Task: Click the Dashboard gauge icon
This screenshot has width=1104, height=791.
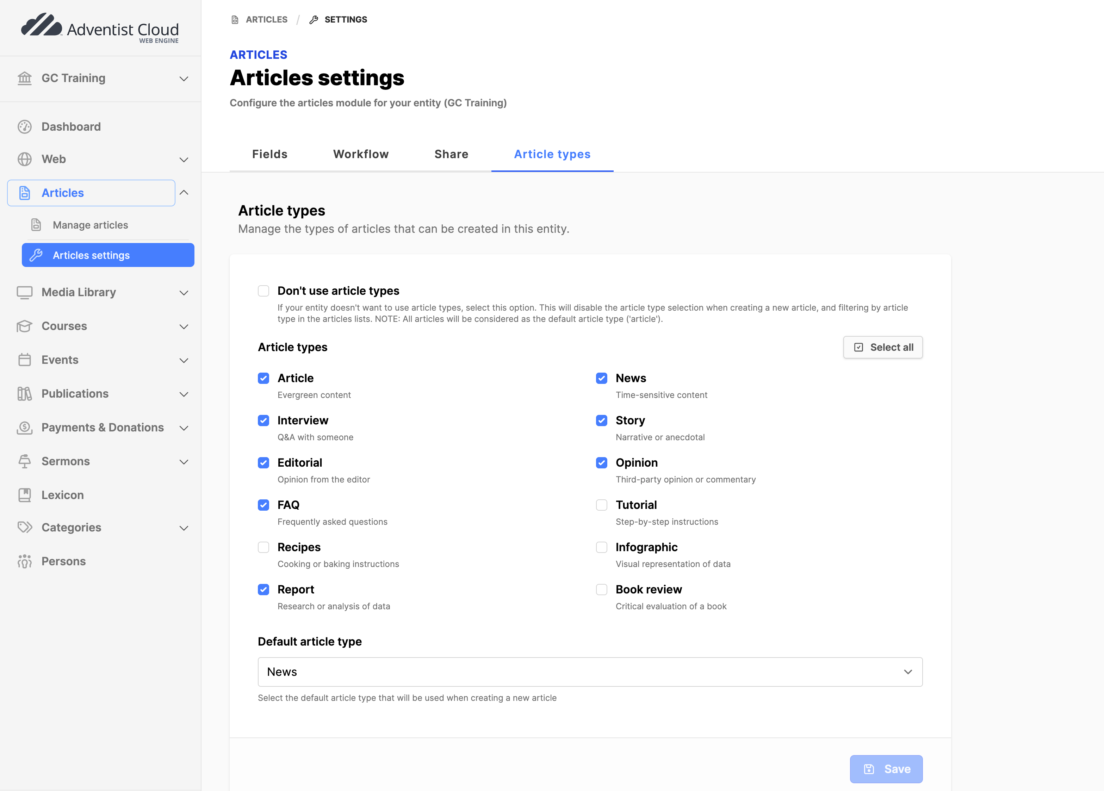Action: pyautogui.click(x=24, y=126)
